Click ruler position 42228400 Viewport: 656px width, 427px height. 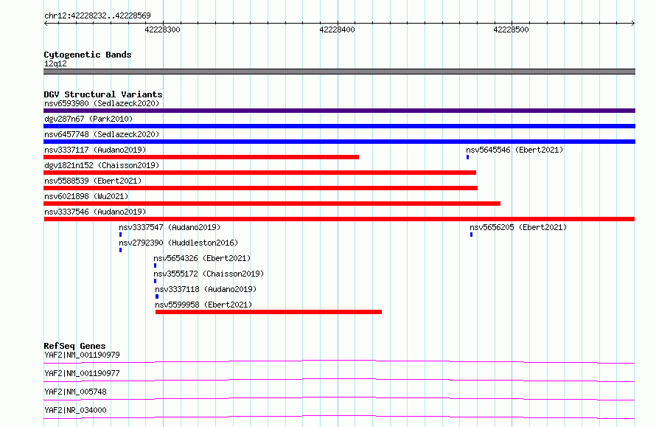coord(337,29)
